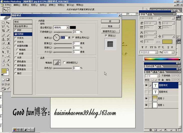Select the Hand tool
This screenshot has width=183, height=133.
pyautogui.click(x=3, y=65)
